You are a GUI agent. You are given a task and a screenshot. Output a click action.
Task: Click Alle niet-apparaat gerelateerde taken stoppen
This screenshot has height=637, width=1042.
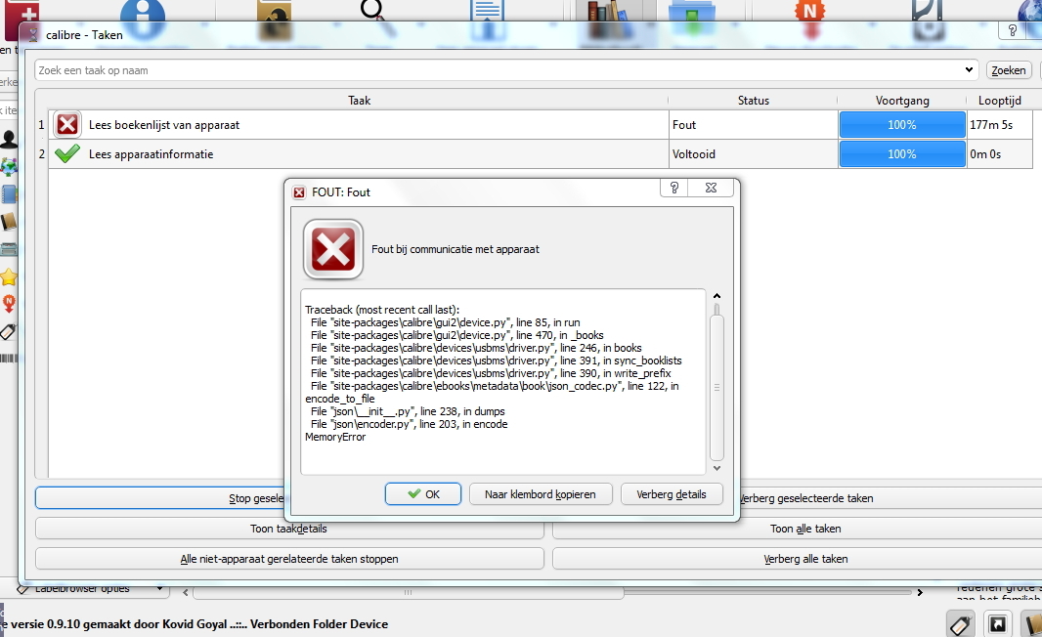click(x=289, y=559)
